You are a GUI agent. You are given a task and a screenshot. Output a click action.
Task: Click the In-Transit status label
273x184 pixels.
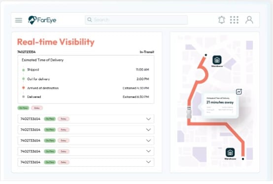click(x=147, y=52)
